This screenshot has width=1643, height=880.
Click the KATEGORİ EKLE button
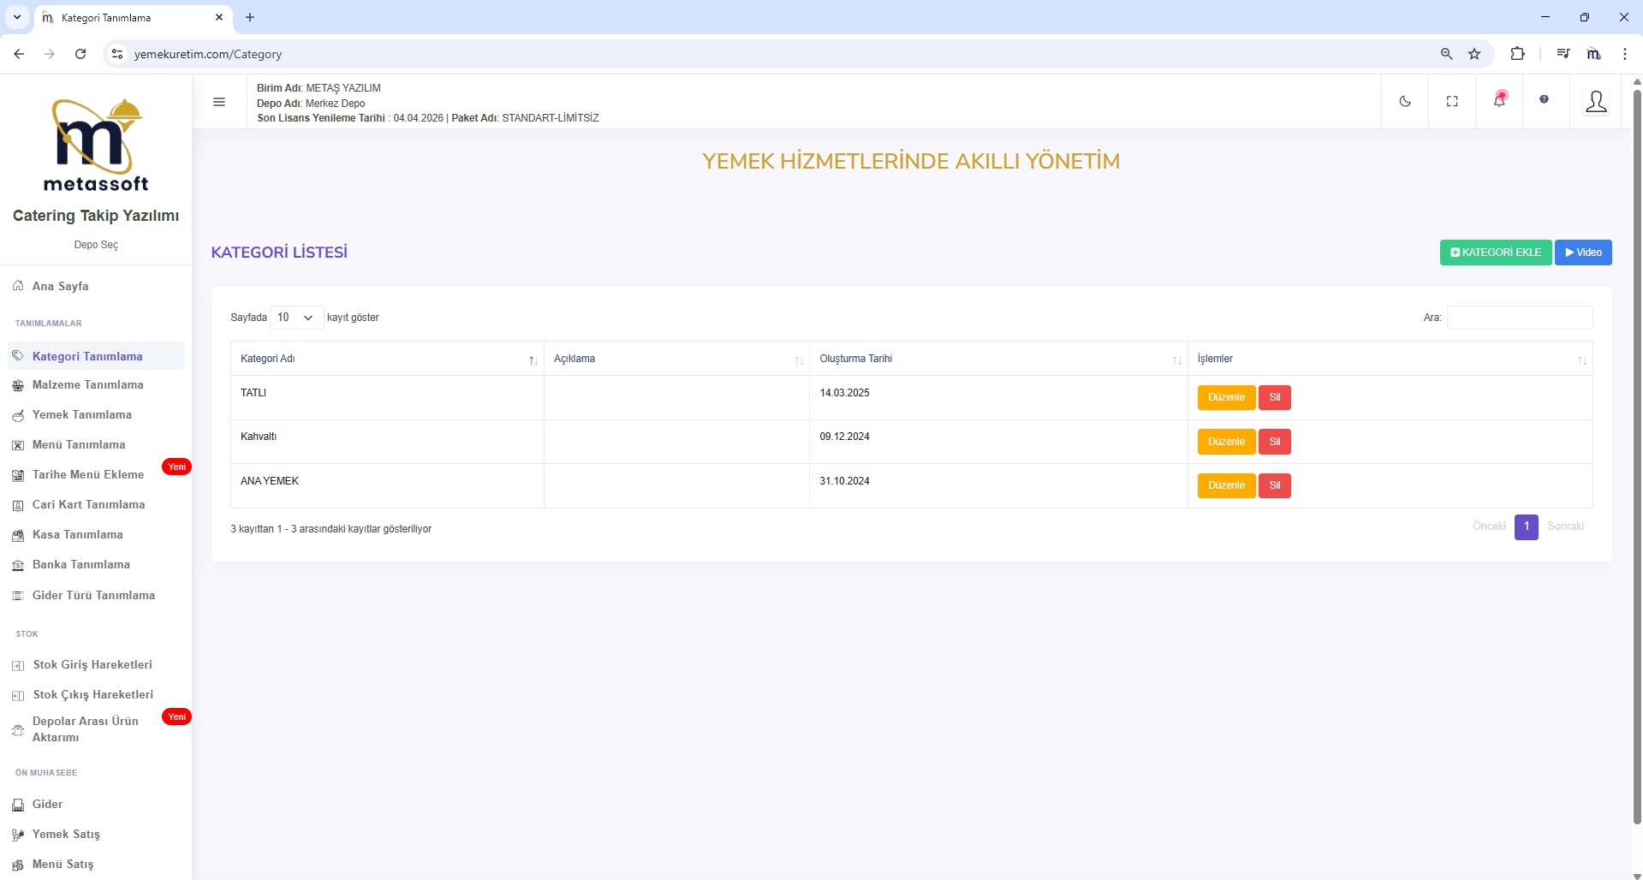click(x=1496, y=253)
